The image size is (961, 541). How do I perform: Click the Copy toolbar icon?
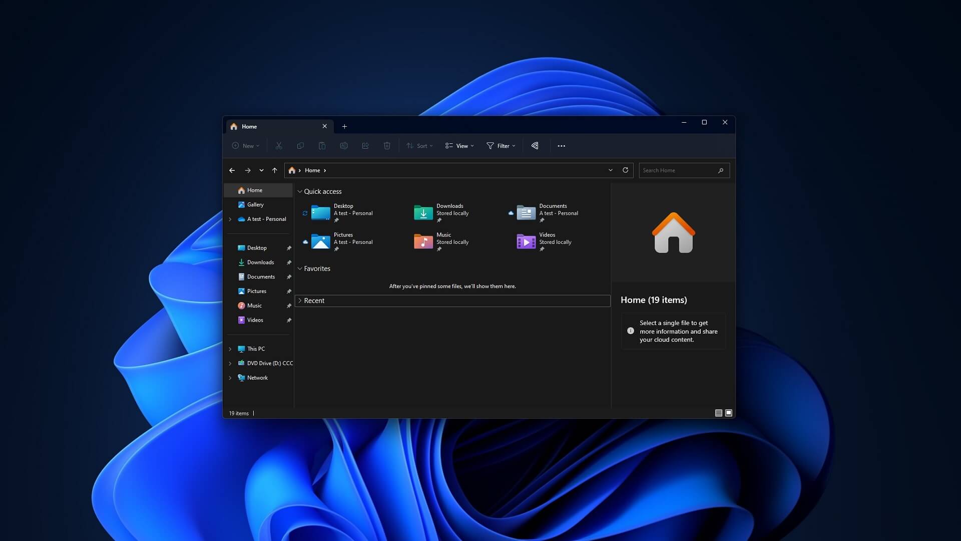300,145
